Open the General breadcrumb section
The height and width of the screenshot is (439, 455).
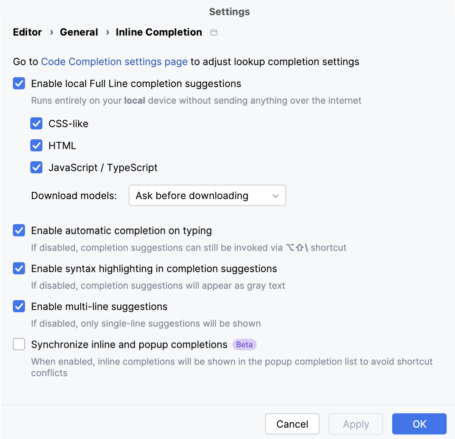click(79, 32)
